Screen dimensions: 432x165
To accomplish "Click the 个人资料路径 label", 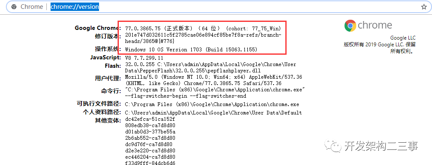I will pos(102,112).
